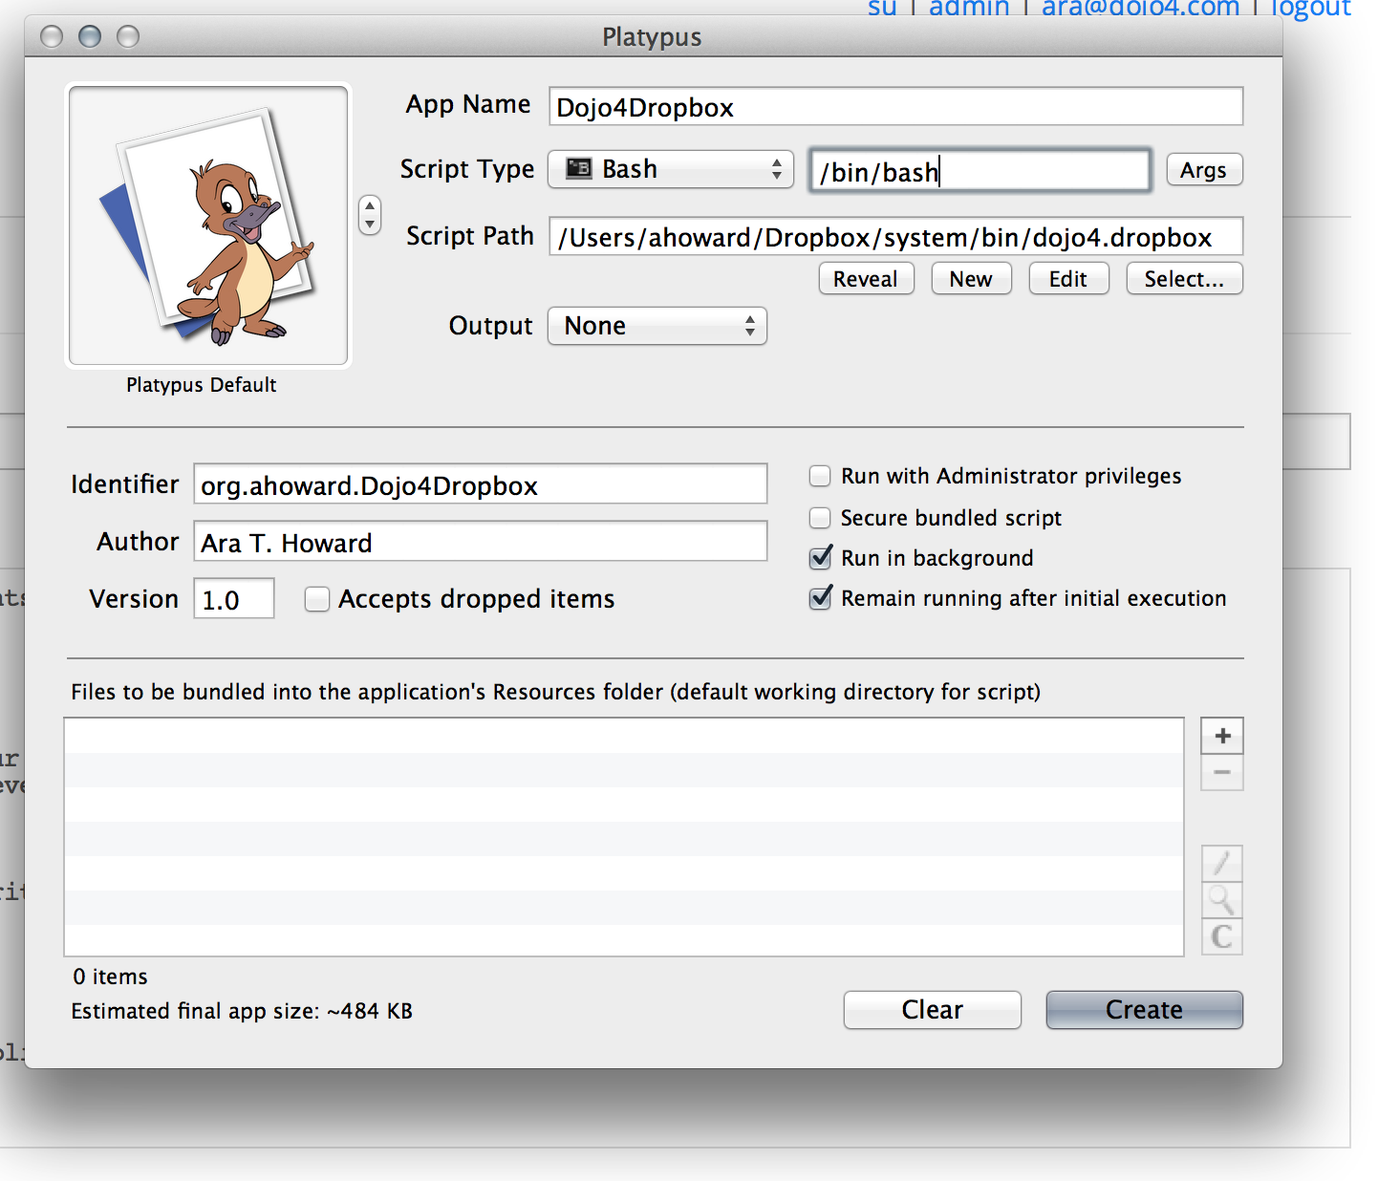The width and height of the screenshot is (1378, 1181).
Task: Click the icon selector stepper arrows
Action: tap(370, 215)
